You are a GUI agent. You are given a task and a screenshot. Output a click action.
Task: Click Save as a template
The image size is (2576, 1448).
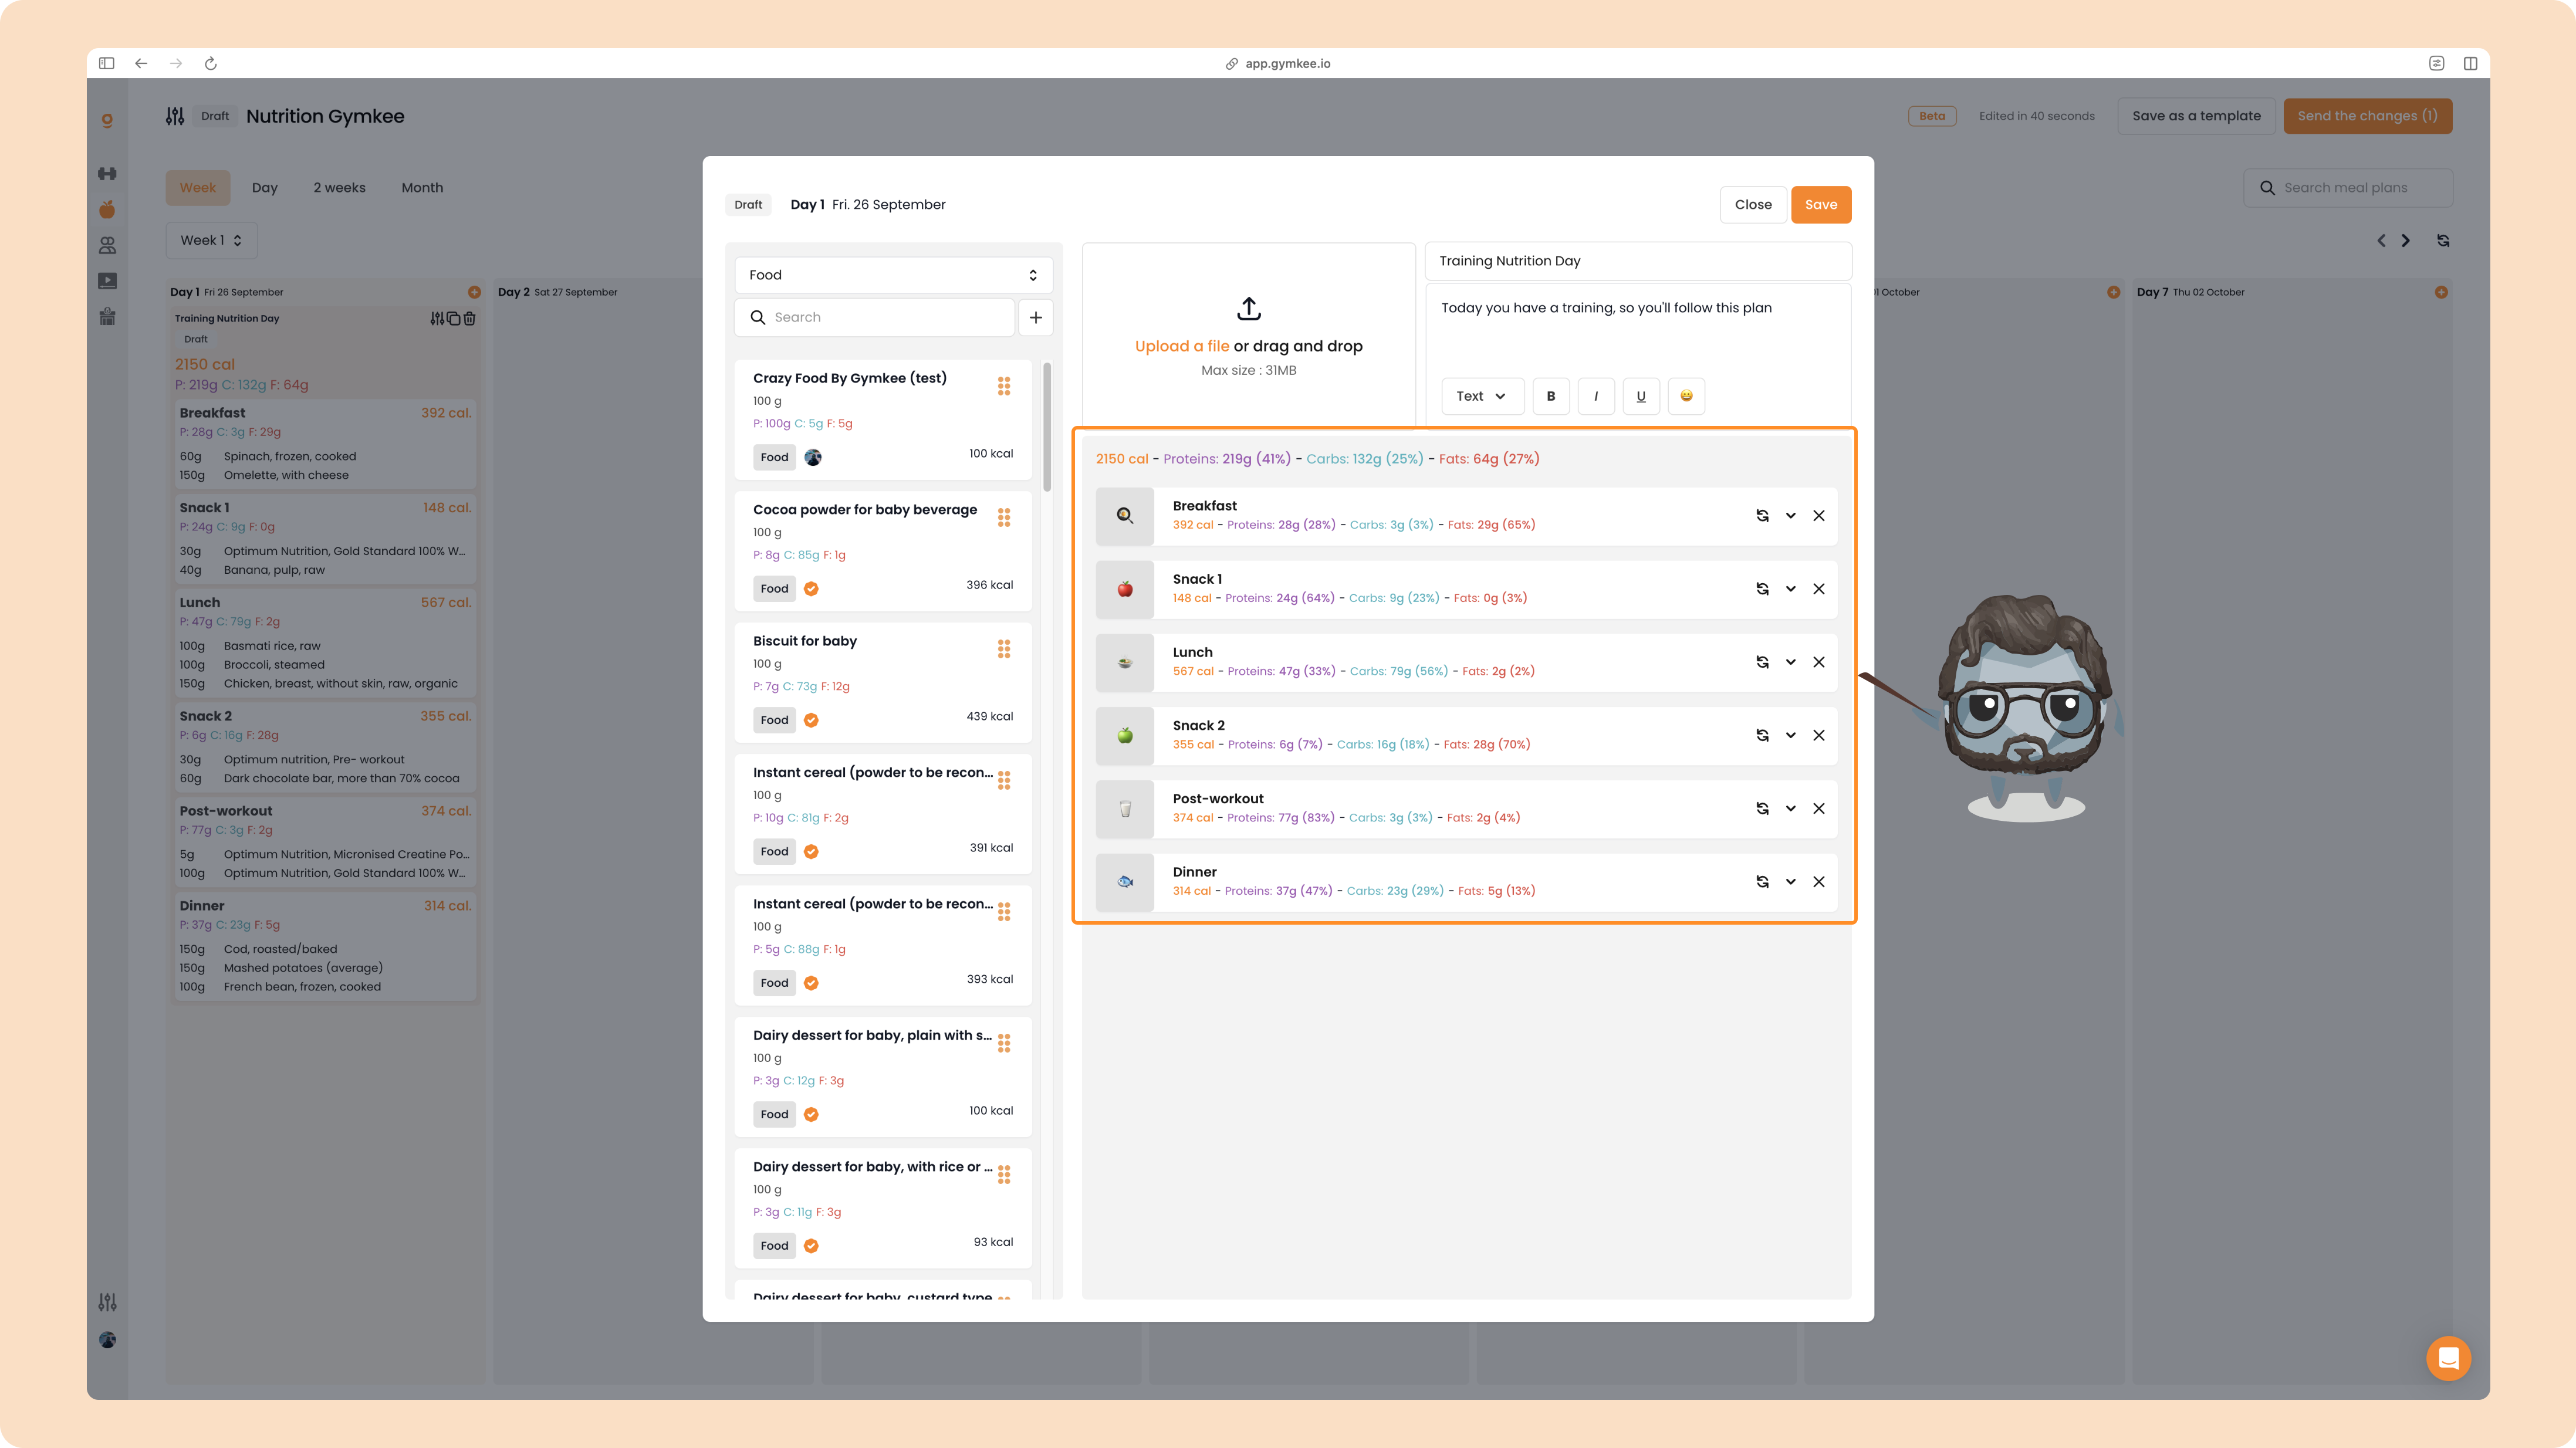(2196, 116)
